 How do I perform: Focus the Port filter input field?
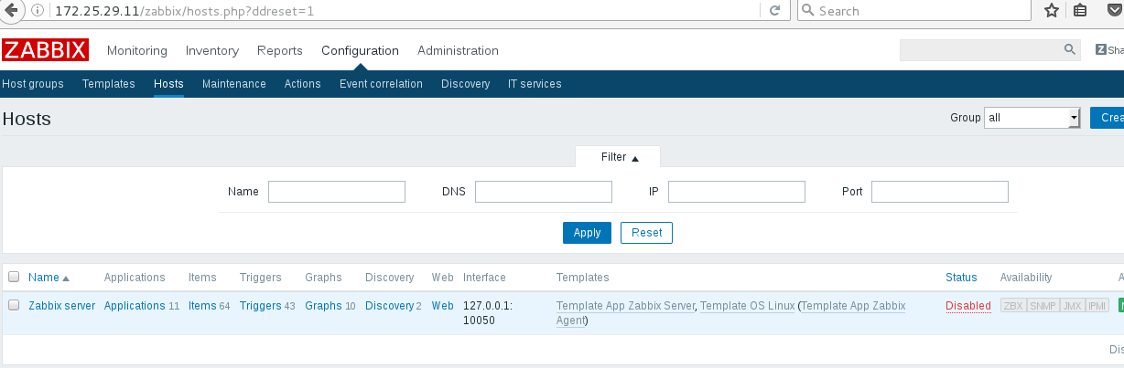940,192
